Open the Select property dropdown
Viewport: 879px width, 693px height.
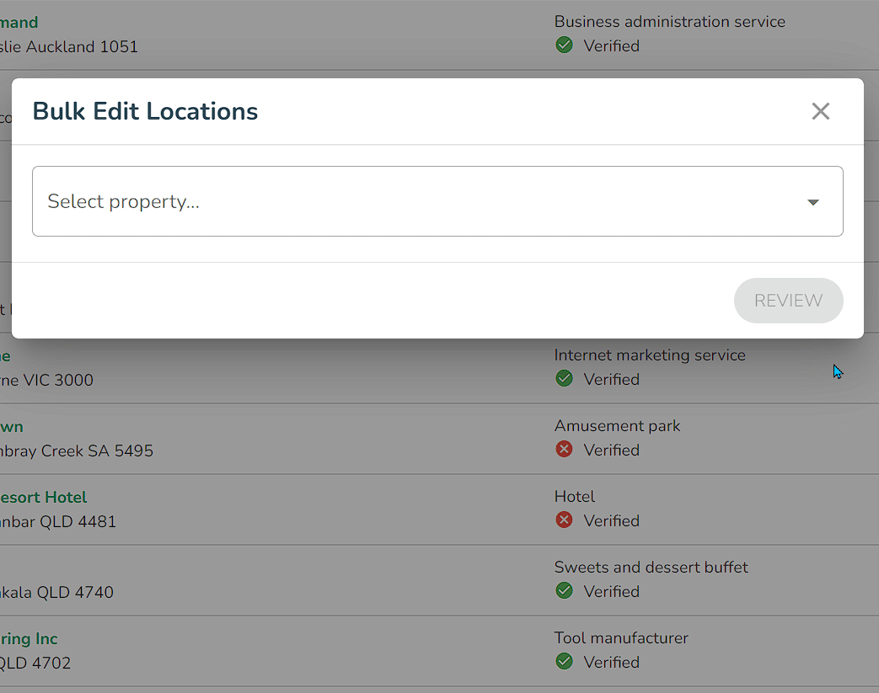tap(437, 201)
